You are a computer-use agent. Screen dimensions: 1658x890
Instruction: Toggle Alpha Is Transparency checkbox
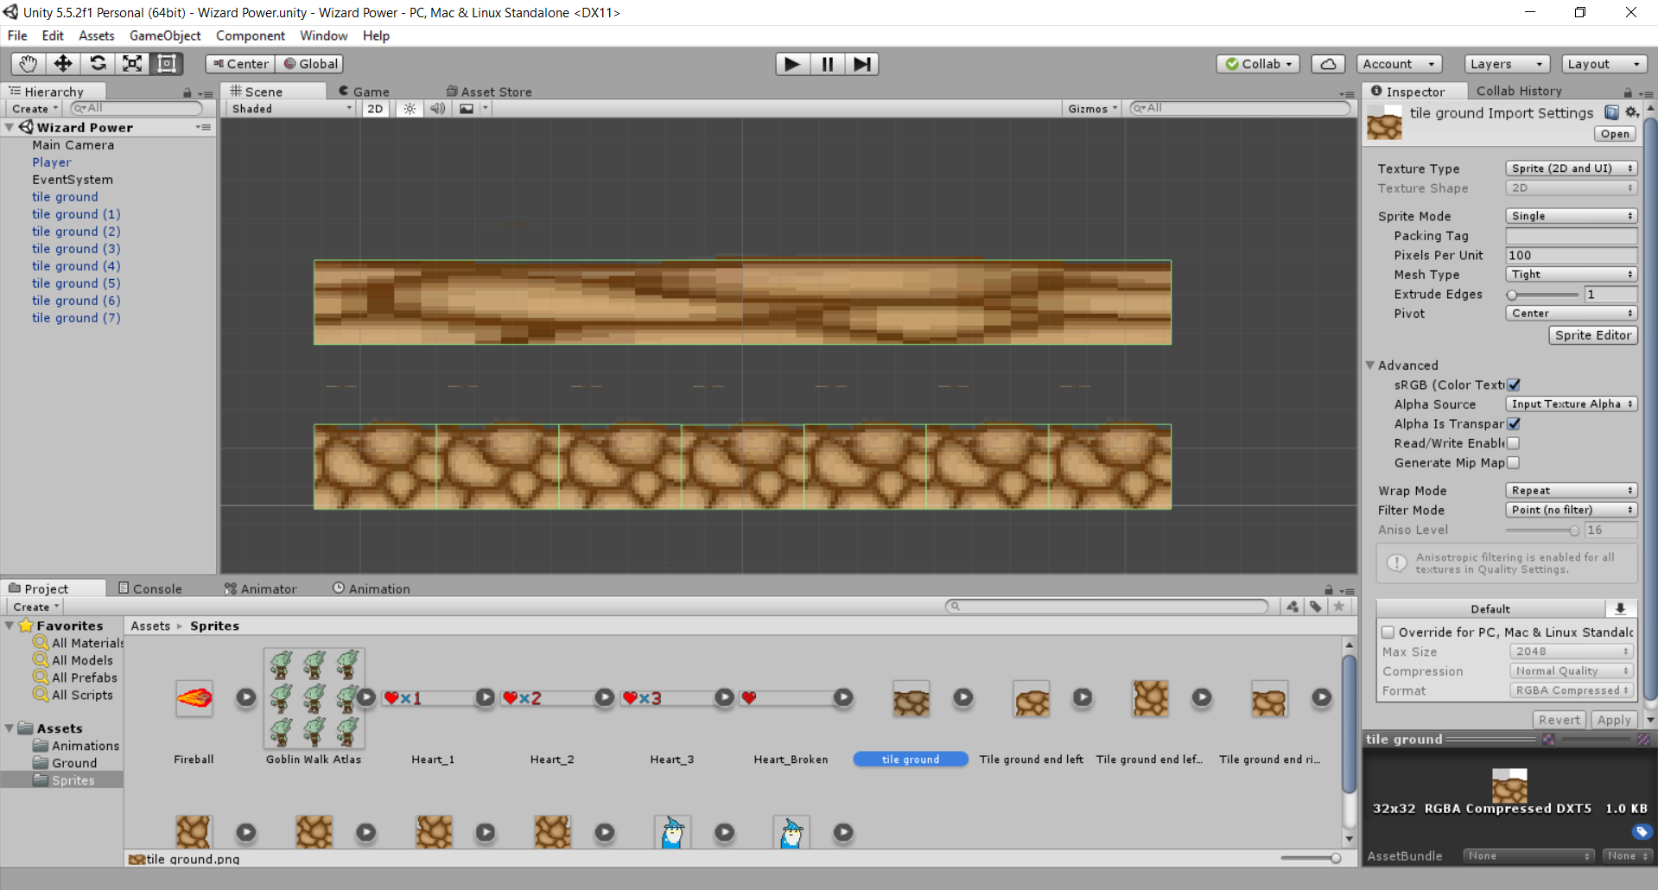(1514, 424)
